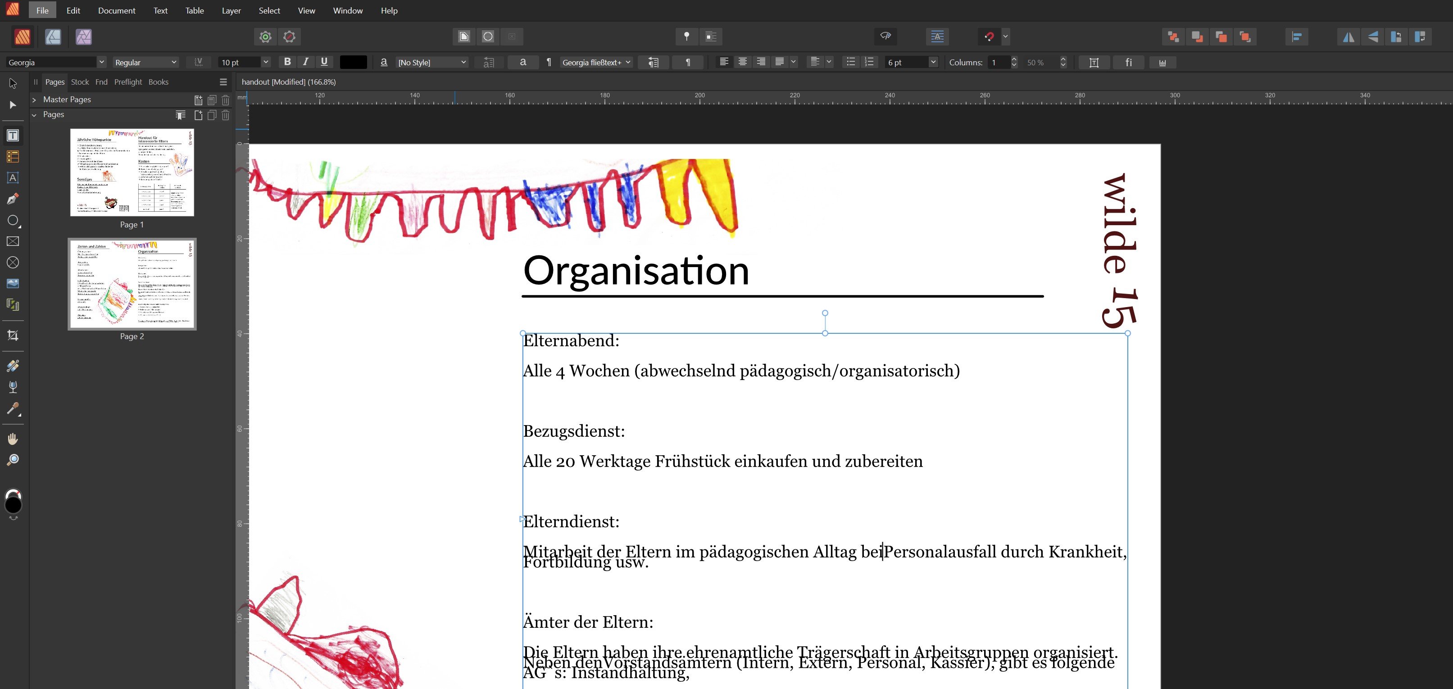Expand the Master Pages section

pos(34,100)
